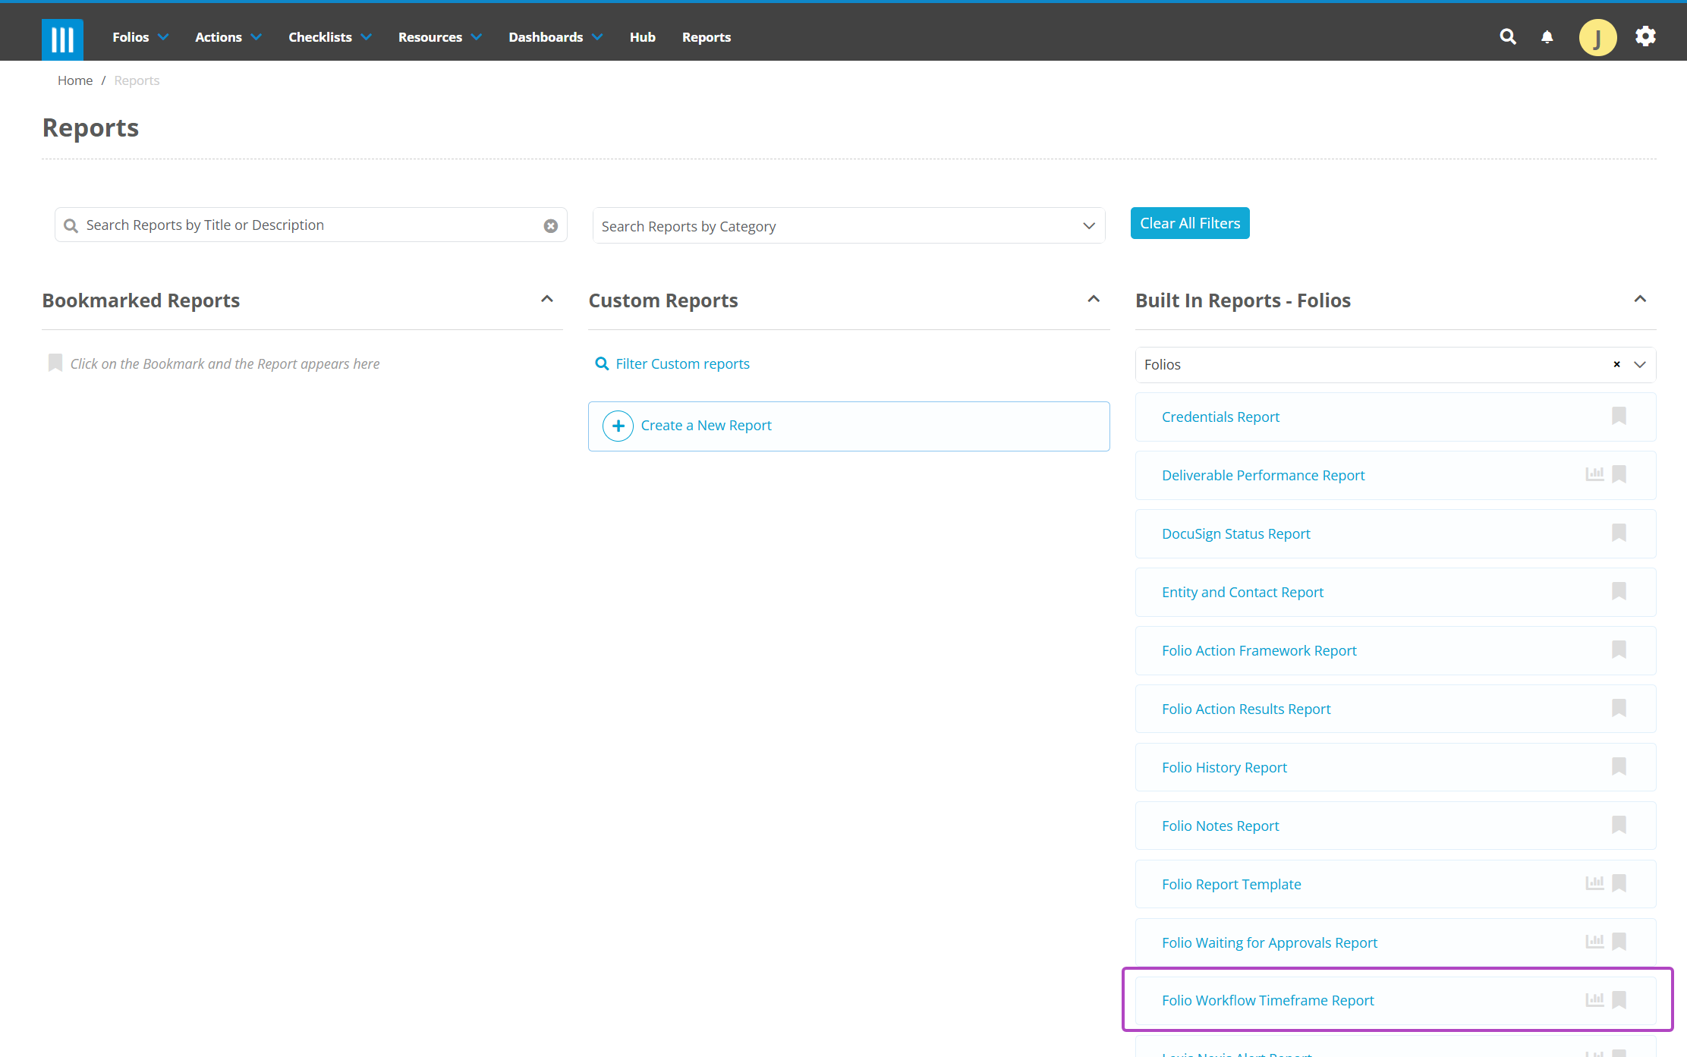This screenshot has height=1057, width=1687.
Task: Bookmark the Folio History Report
Action: (x=1619, y=766)
